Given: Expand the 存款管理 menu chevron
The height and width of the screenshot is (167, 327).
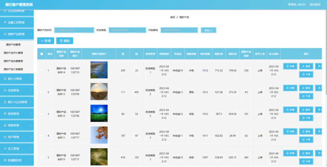Looking at the screenshot, I should coord(31,90).
